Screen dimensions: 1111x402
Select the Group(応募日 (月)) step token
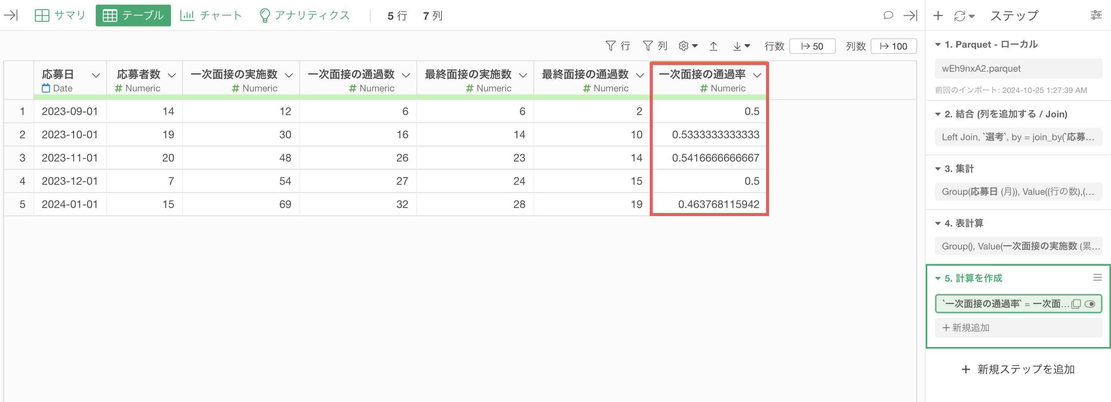click(x=1018, y=192)
